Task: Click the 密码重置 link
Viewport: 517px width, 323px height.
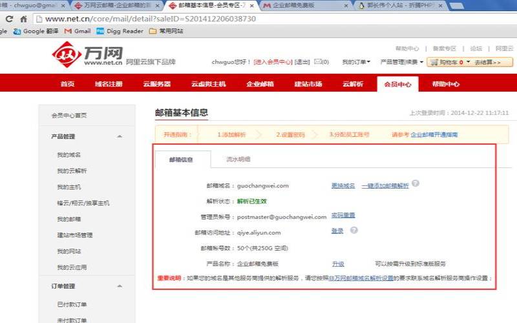Action: coord(343,215)
